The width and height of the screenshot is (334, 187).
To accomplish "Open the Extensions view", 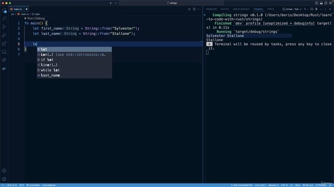I will tap(4, 44).
